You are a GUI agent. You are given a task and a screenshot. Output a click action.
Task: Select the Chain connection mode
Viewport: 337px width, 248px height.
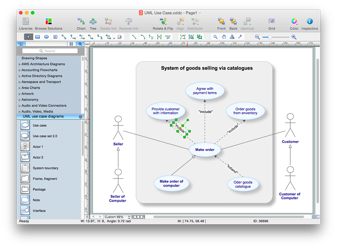click(x=81, y=23)
